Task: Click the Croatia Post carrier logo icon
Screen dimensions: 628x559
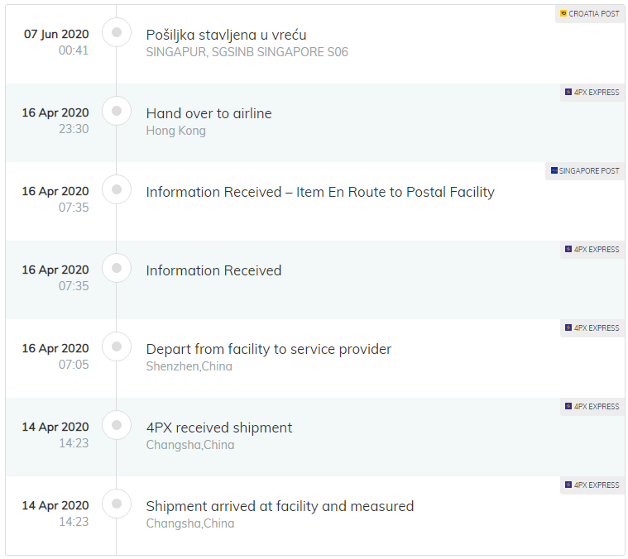Action: pyautogui.click(x=563, y=14)
